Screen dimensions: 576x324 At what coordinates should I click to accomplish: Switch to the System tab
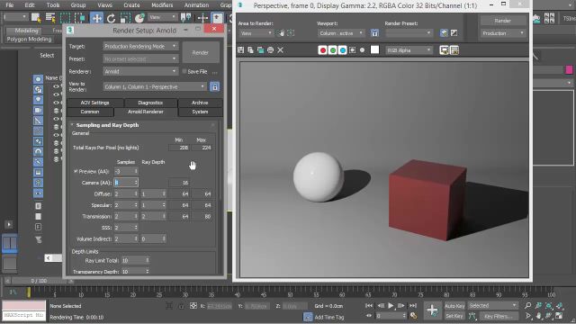(x=200, y=112)
